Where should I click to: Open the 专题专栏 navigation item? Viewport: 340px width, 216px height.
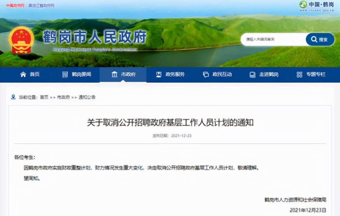tap(311, 75)
